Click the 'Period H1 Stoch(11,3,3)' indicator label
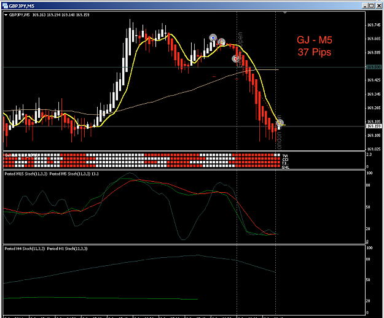This screenshot has width=384, height=318. coord(67,249)
